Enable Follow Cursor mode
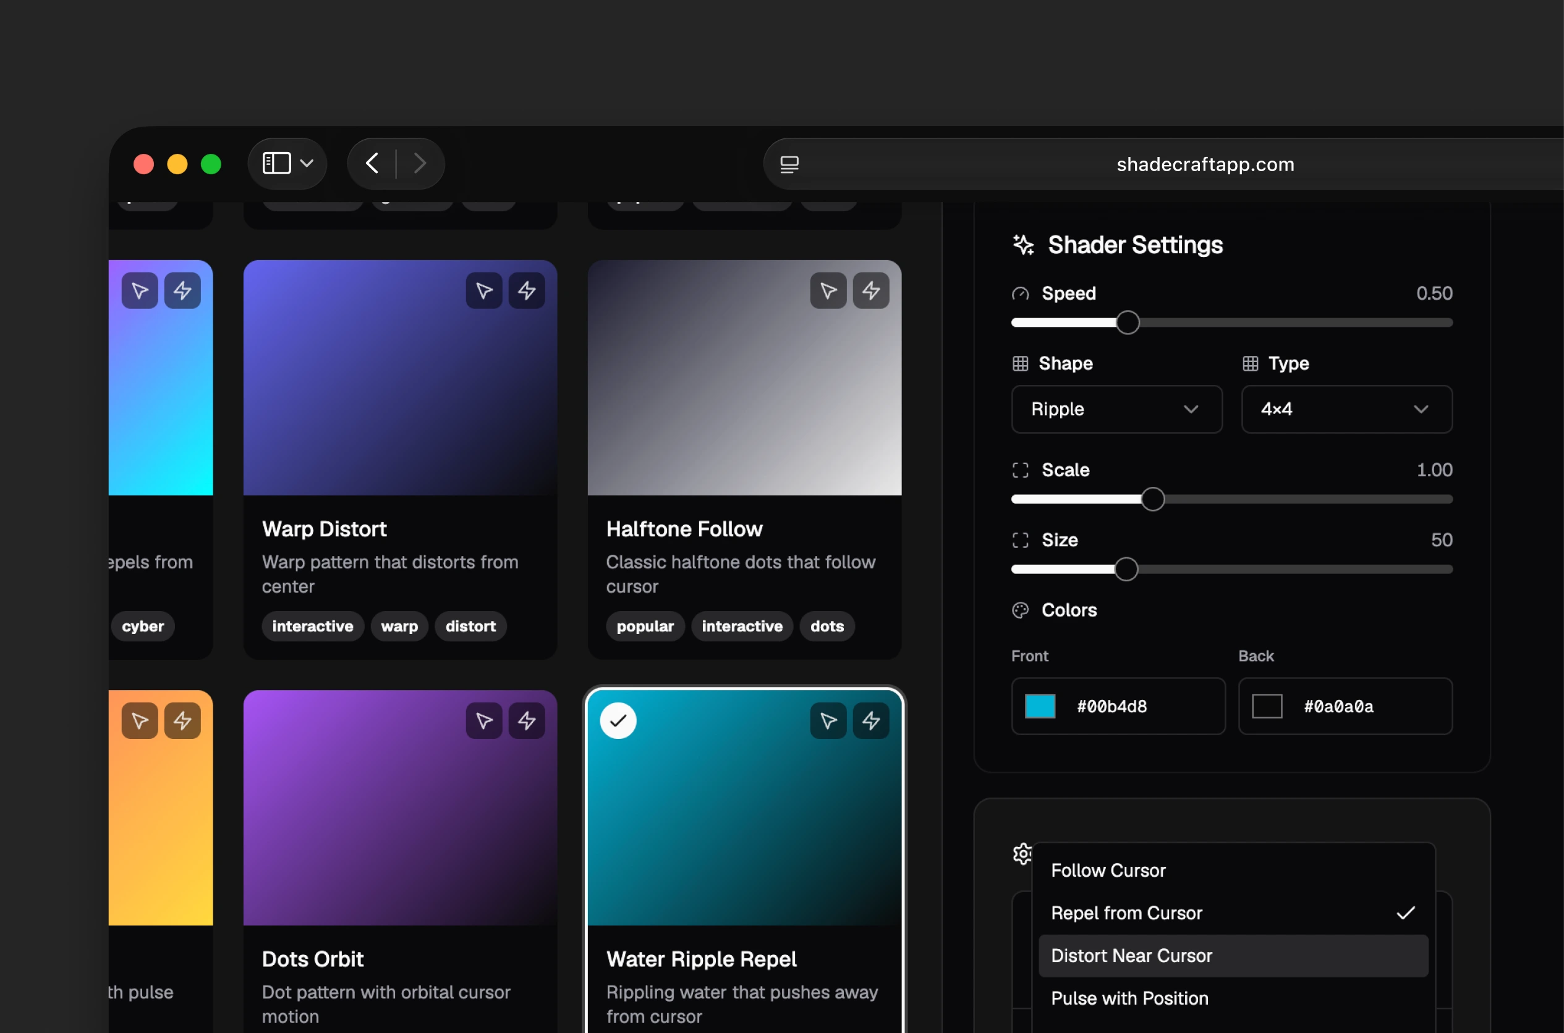Image resolution: width=1564 pixels, height=1033 pixels. (x=1108, y=870)
